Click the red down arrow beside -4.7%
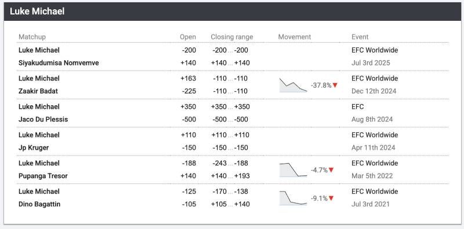 [x=331, y=170]
